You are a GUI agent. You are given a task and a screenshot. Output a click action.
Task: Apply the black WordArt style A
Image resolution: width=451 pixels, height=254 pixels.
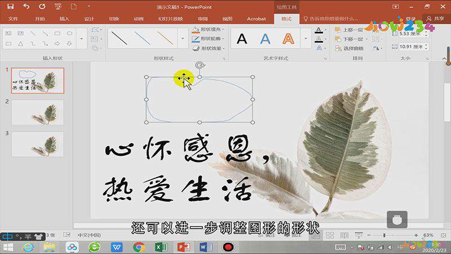[x=242, y=38]
